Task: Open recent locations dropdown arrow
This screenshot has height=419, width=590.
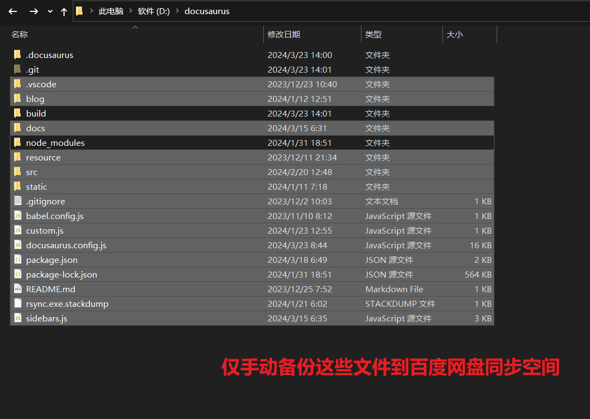Action: pos(50,11)
